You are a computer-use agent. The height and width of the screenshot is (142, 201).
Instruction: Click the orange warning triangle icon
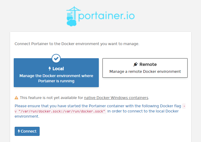16,98
